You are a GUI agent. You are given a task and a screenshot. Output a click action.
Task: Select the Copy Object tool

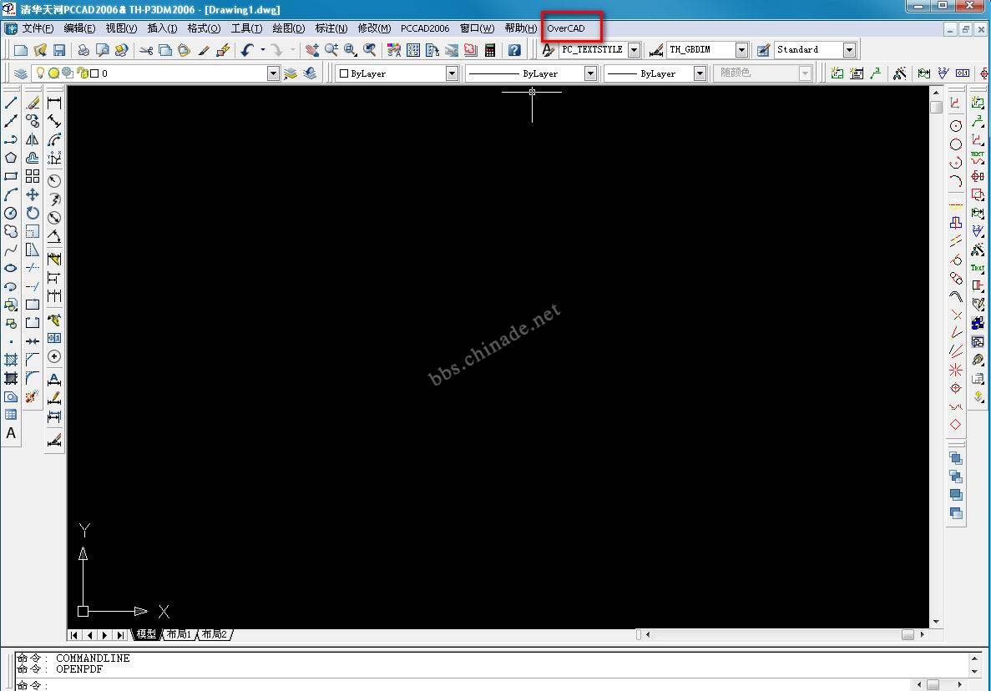coord(33,121)
